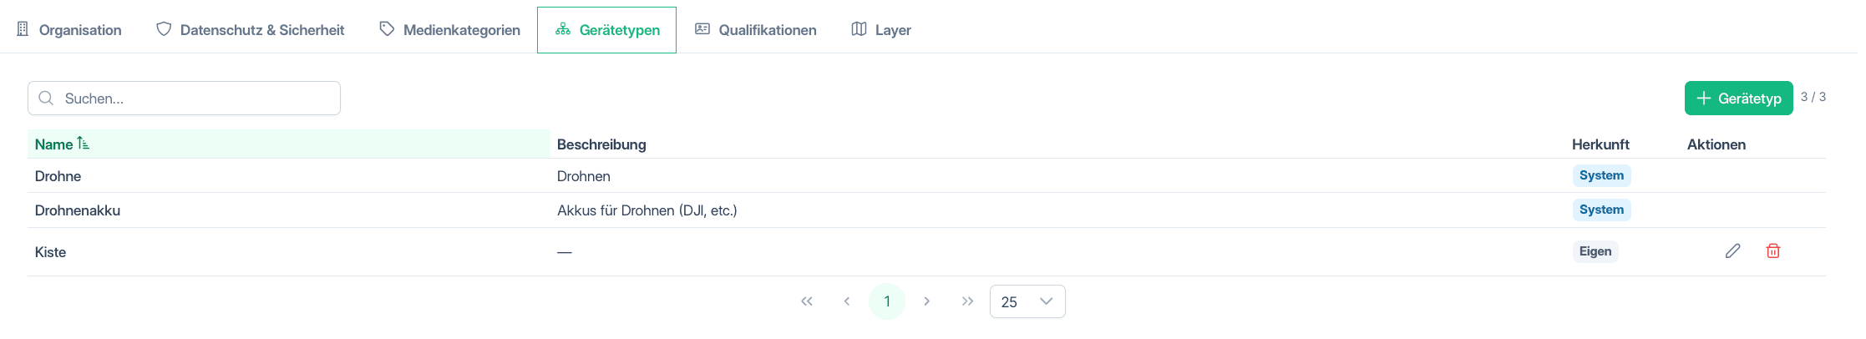This screenshot has width=1866, height=339.
Task: Open the rows-per-page dropdown showing 25
Action: pos(1027,301)
